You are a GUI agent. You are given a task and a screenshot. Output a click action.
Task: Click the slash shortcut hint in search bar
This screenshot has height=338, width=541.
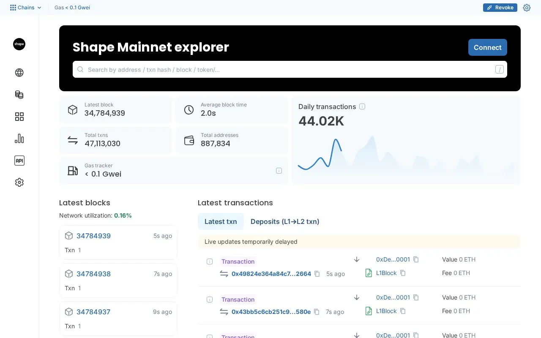pos(499,70)
